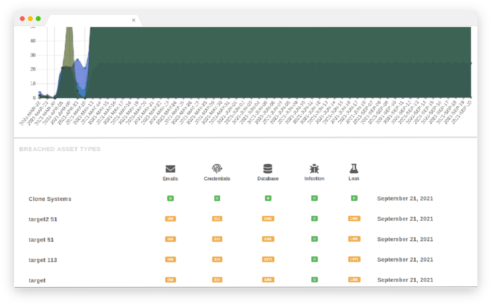Click the yellow macOS minimize button
This screenshot has width=491, height=308.
tap(30, 19)
